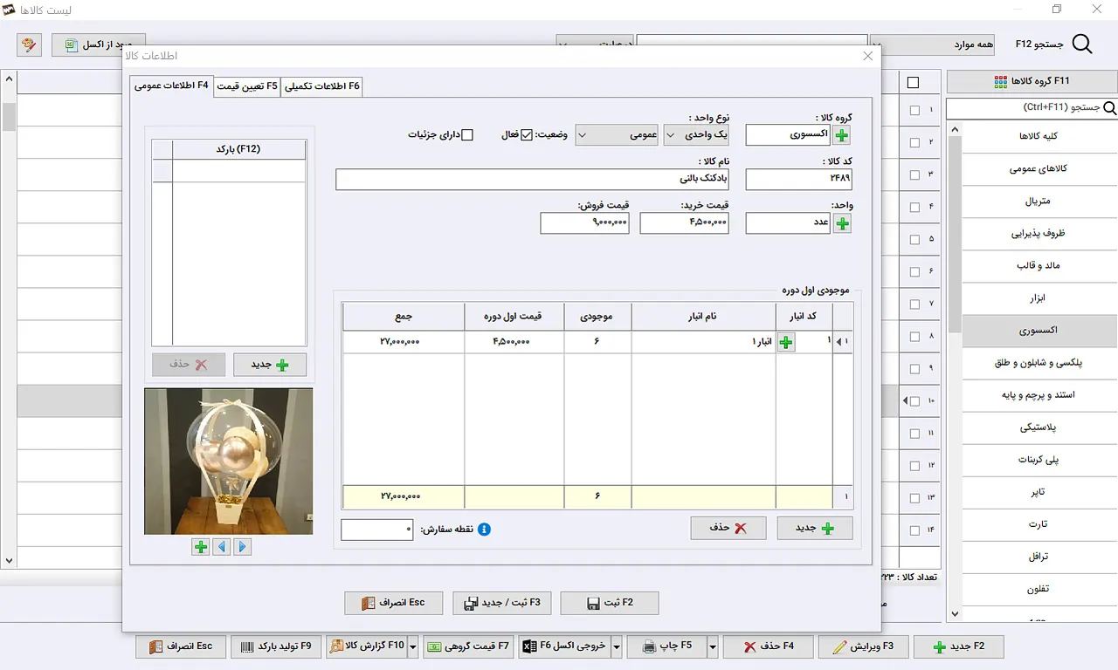Screen dimensions: 1118x670
Task: Check the checkbox for row ۱۴
Action: (914, 530)
